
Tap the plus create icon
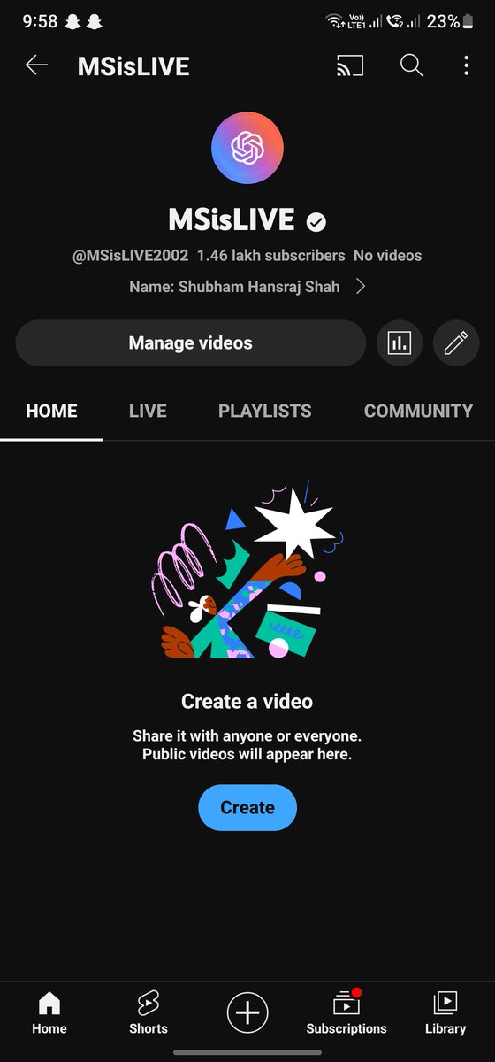pos(247,1012)
